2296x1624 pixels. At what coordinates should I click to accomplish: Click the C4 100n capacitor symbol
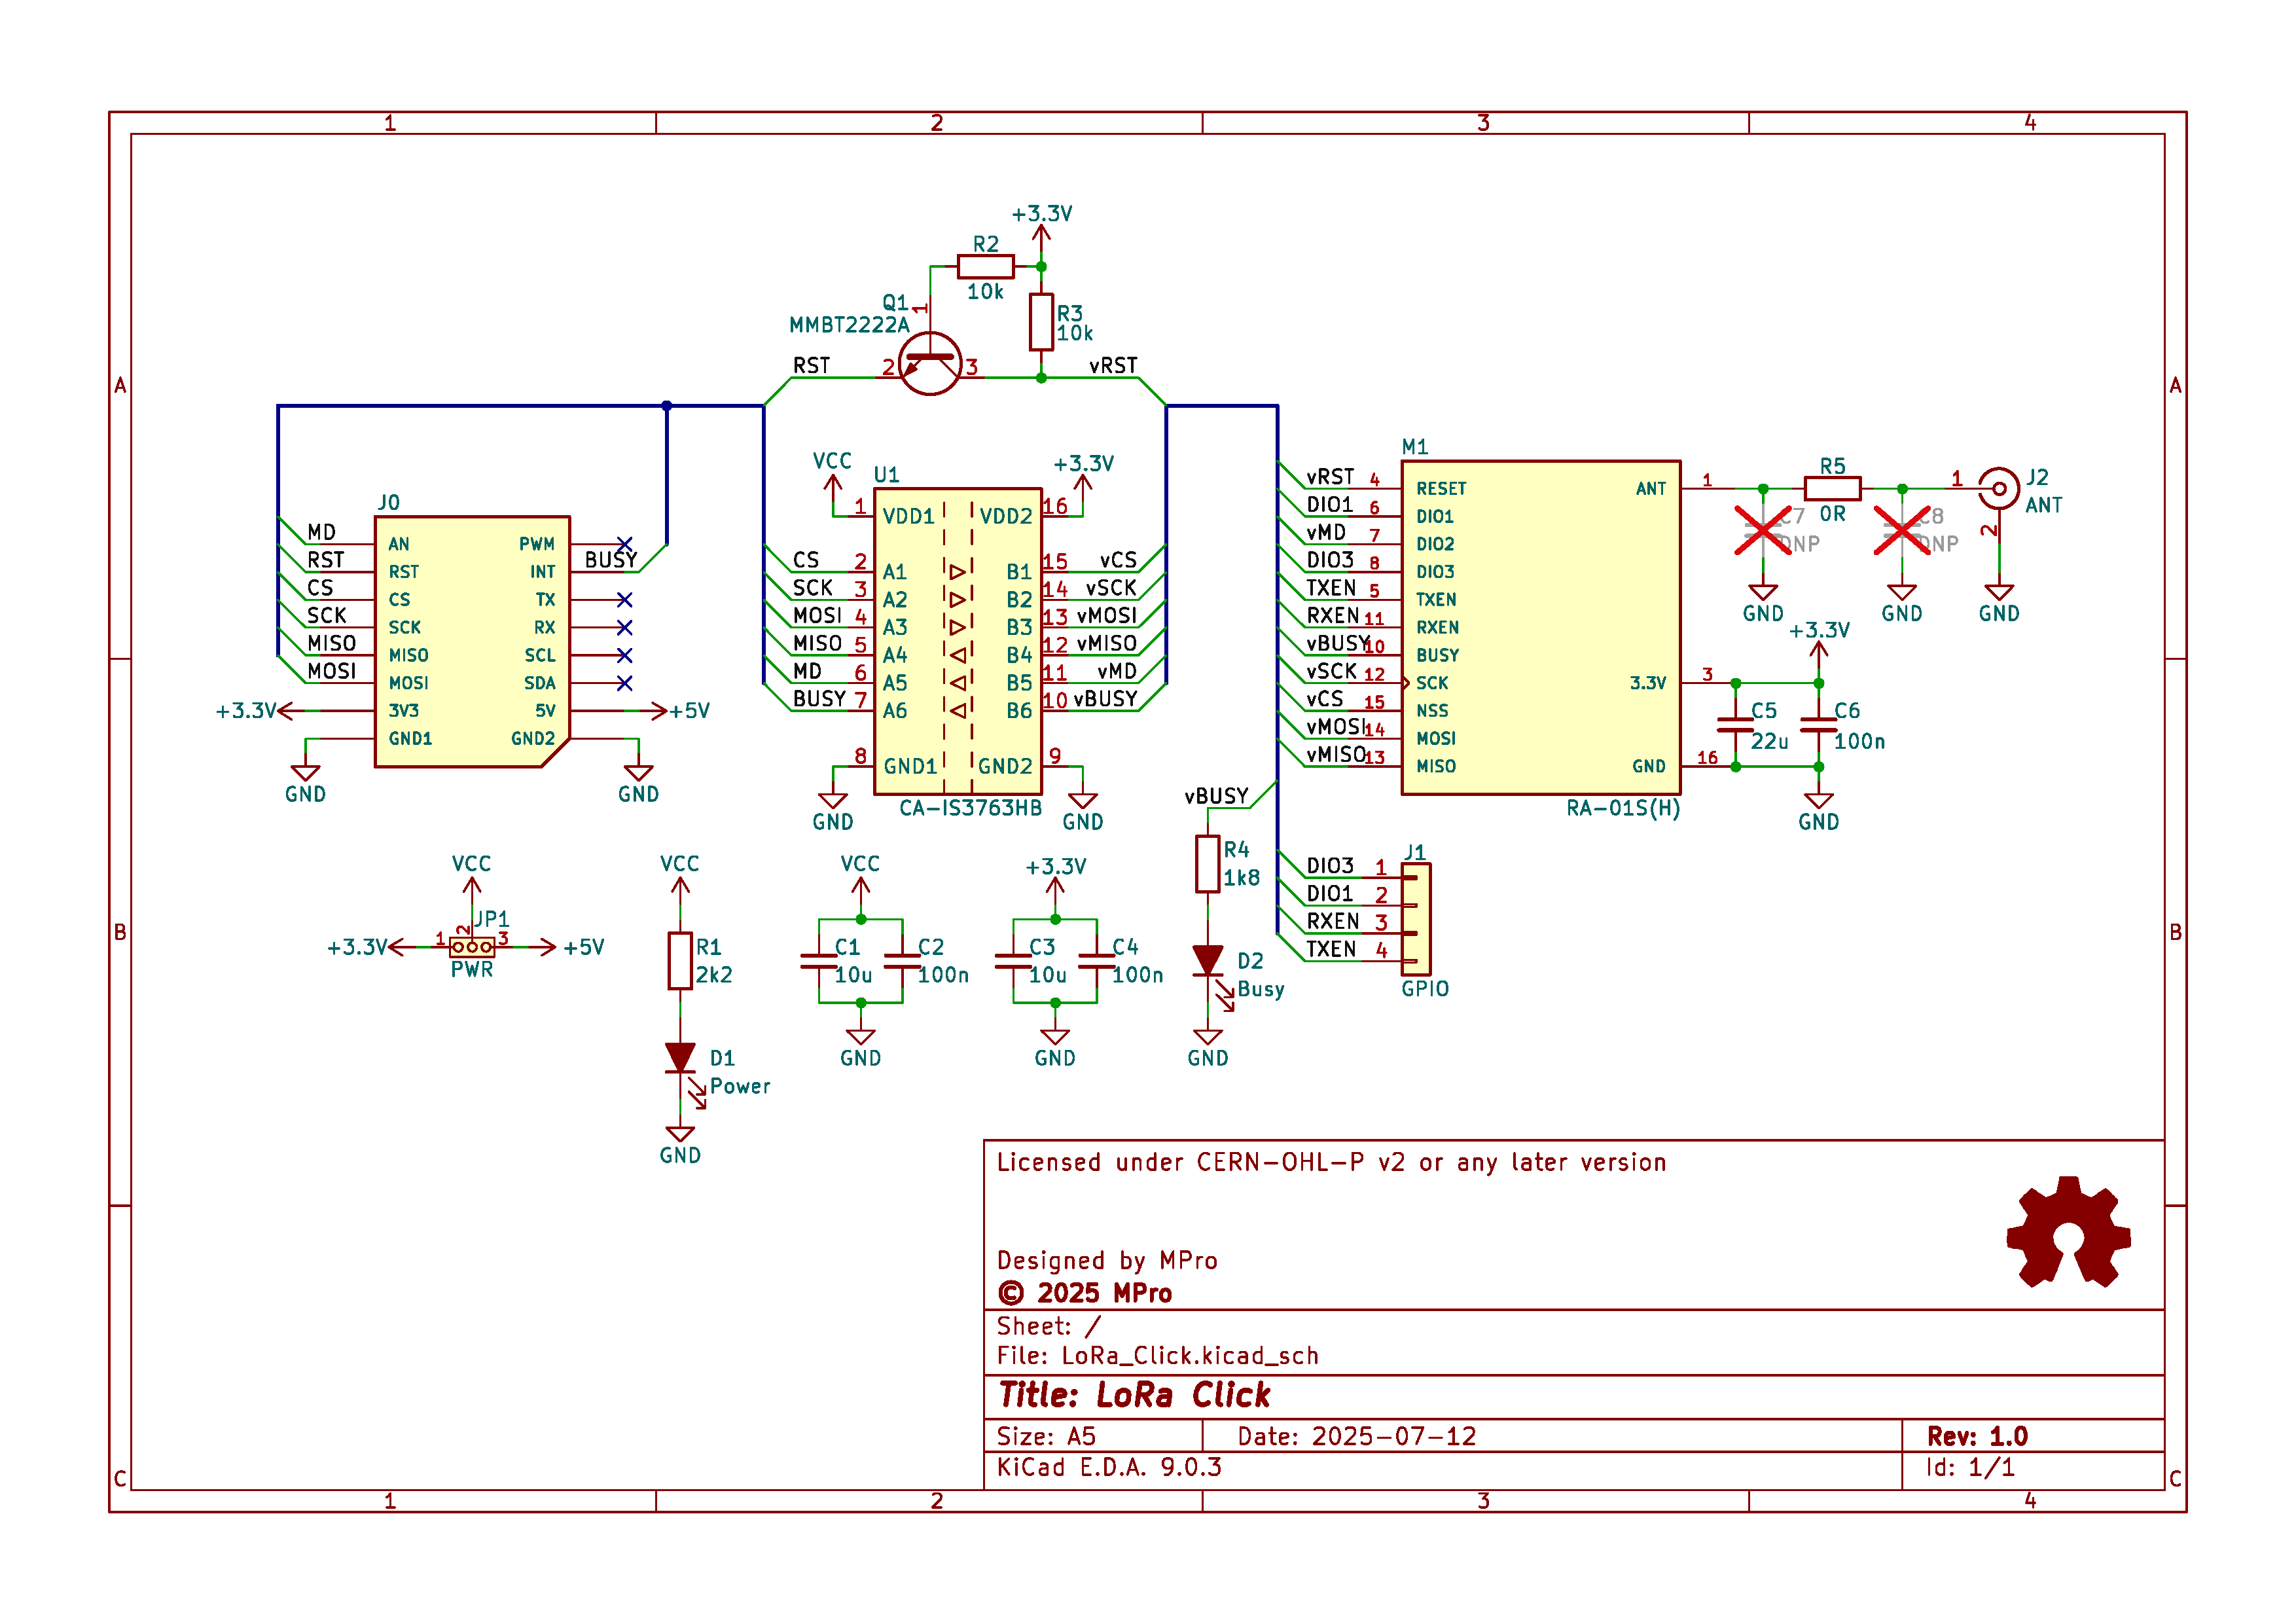pyautogui.click(x=1096, y=961)
